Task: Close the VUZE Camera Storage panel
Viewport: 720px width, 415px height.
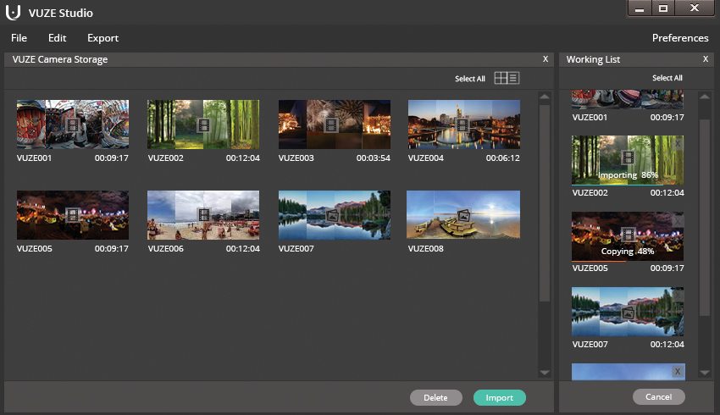Action: click(x=546, y=59)
